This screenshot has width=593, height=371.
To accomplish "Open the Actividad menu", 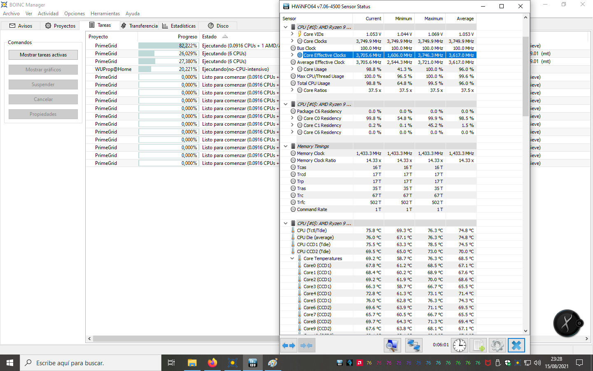I will pos(48,14).
